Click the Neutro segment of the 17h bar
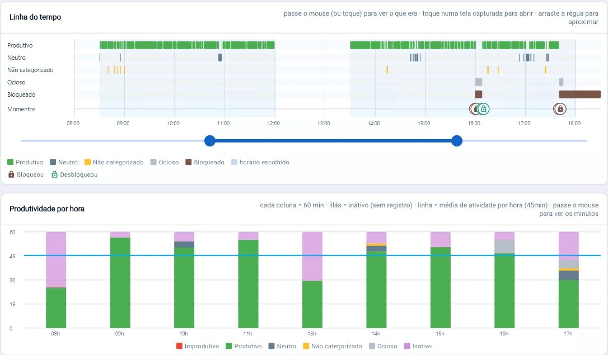Image resolution: width=608 pixels, height=355 pixels. (x=568, y=275)
